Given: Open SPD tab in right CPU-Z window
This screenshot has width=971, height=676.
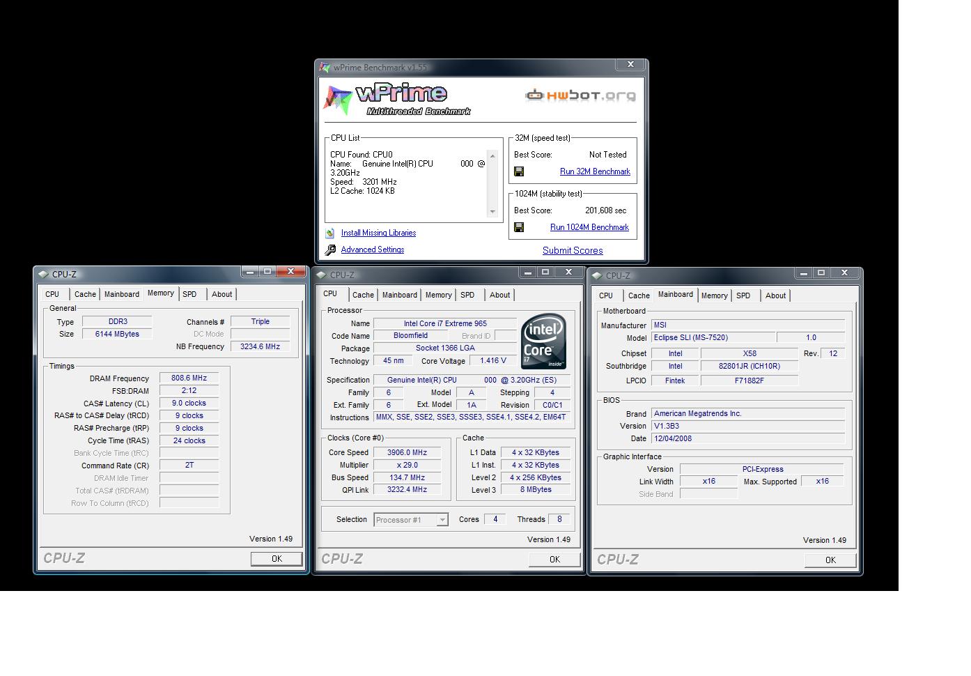Looking at the screenshot, I should point(743,295).
